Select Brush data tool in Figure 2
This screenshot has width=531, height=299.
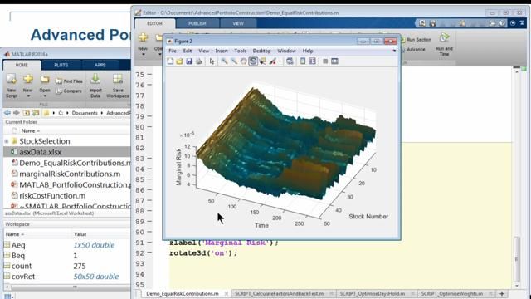[x=273, y=61]
